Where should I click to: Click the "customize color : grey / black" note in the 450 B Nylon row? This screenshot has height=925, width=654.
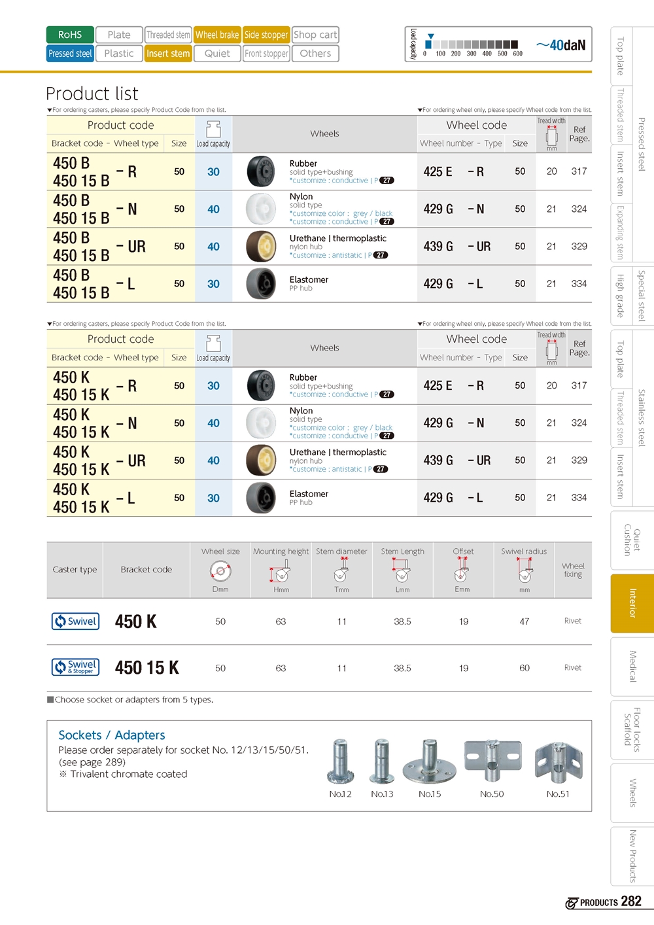[341, 213]
